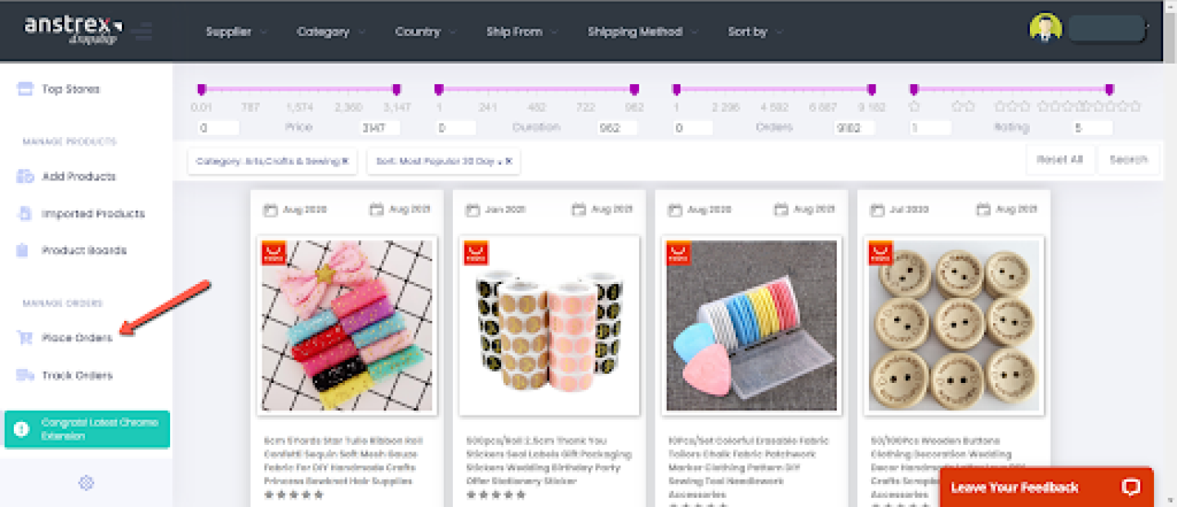1177x507 pixels.
Task: Click the Search button
Action: pyautogui.click(x=1128, y=160)
